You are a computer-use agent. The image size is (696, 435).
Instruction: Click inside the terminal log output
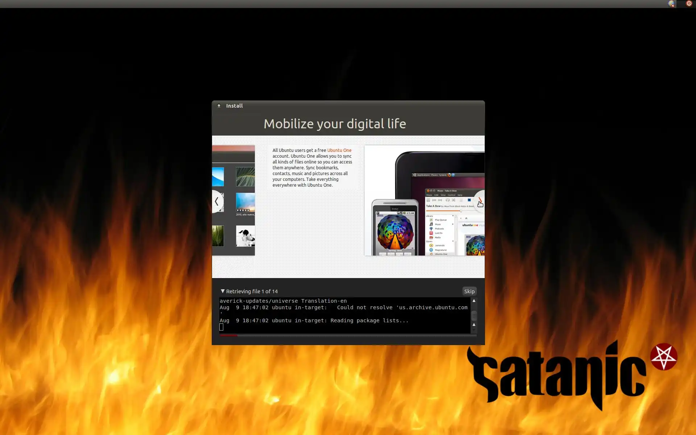[x=344, y=315]
